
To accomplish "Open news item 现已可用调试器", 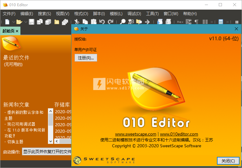I will pos(20,124).
